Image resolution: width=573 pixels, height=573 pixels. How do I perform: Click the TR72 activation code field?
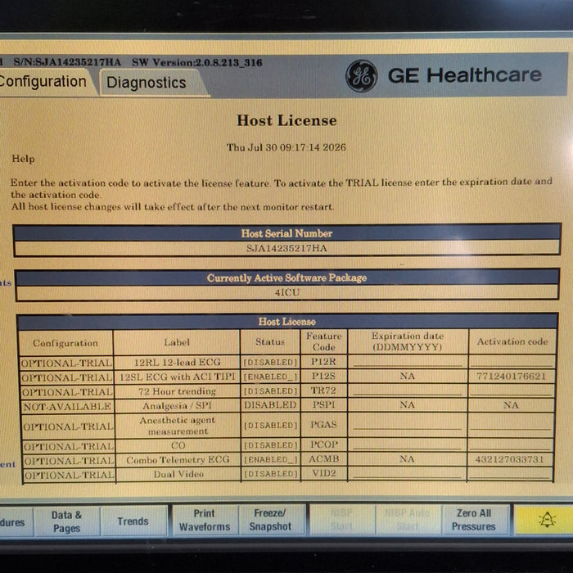coord(512,390)
